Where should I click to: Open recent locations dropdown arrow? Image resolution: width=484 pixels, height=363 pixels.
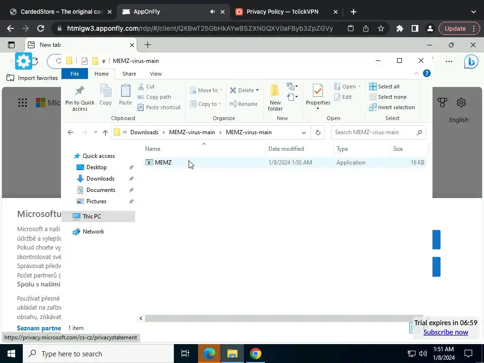point(95,132)
